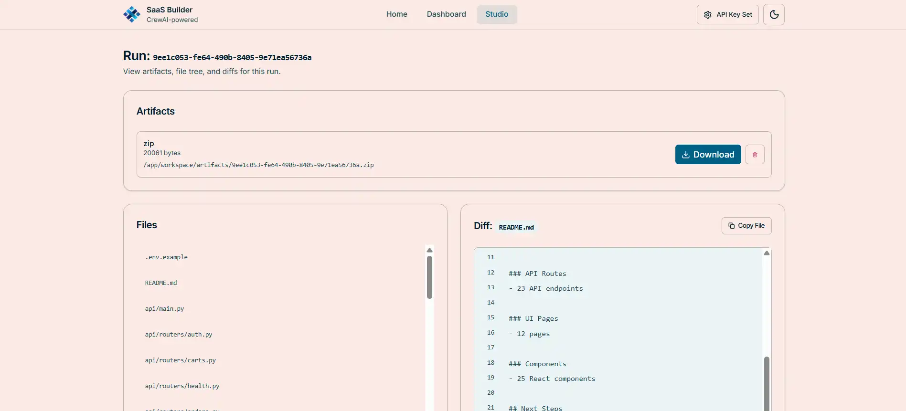Click the 'zip' artifact type label
The image size is (906, 411).
tap(149, 144)
